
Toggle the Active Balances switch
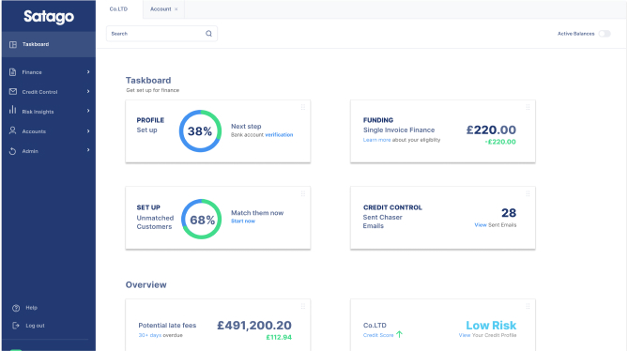pos(605,34)
